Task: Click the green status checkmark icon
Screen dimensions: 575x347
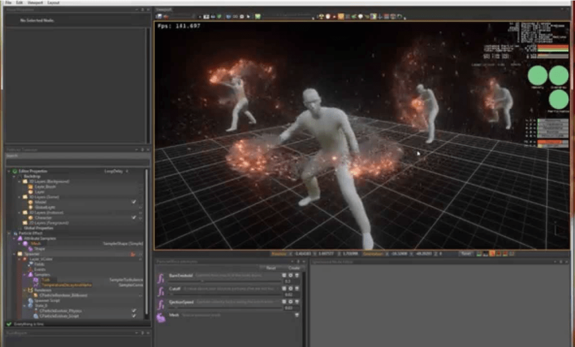Action: coord(9,324)
